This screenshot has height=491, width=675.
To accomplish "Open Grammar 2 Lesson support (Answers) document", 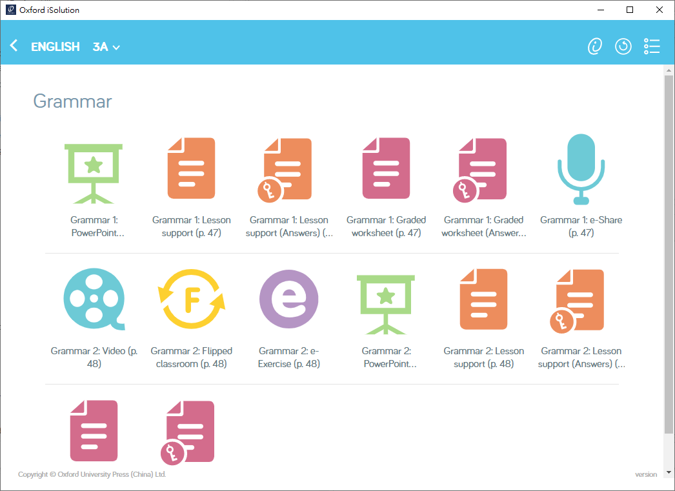I will [x=578, y=301].
